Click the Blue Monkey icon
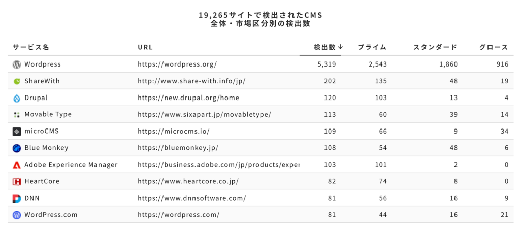 click(16, 148)
